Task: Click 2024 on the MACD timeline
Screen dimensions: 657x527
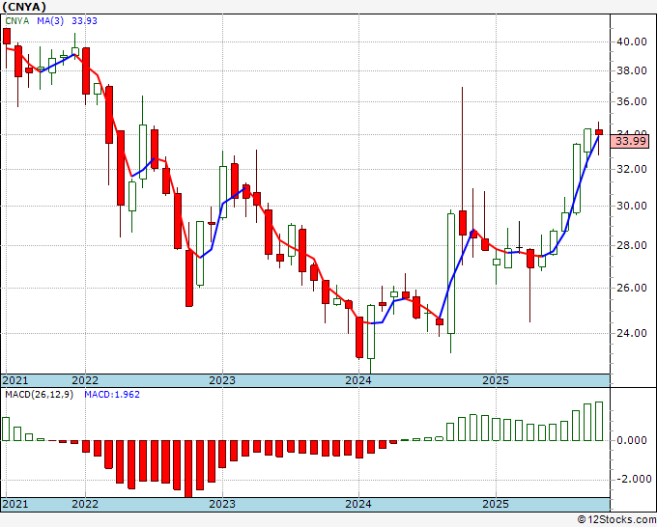Action: click(358, 504)
